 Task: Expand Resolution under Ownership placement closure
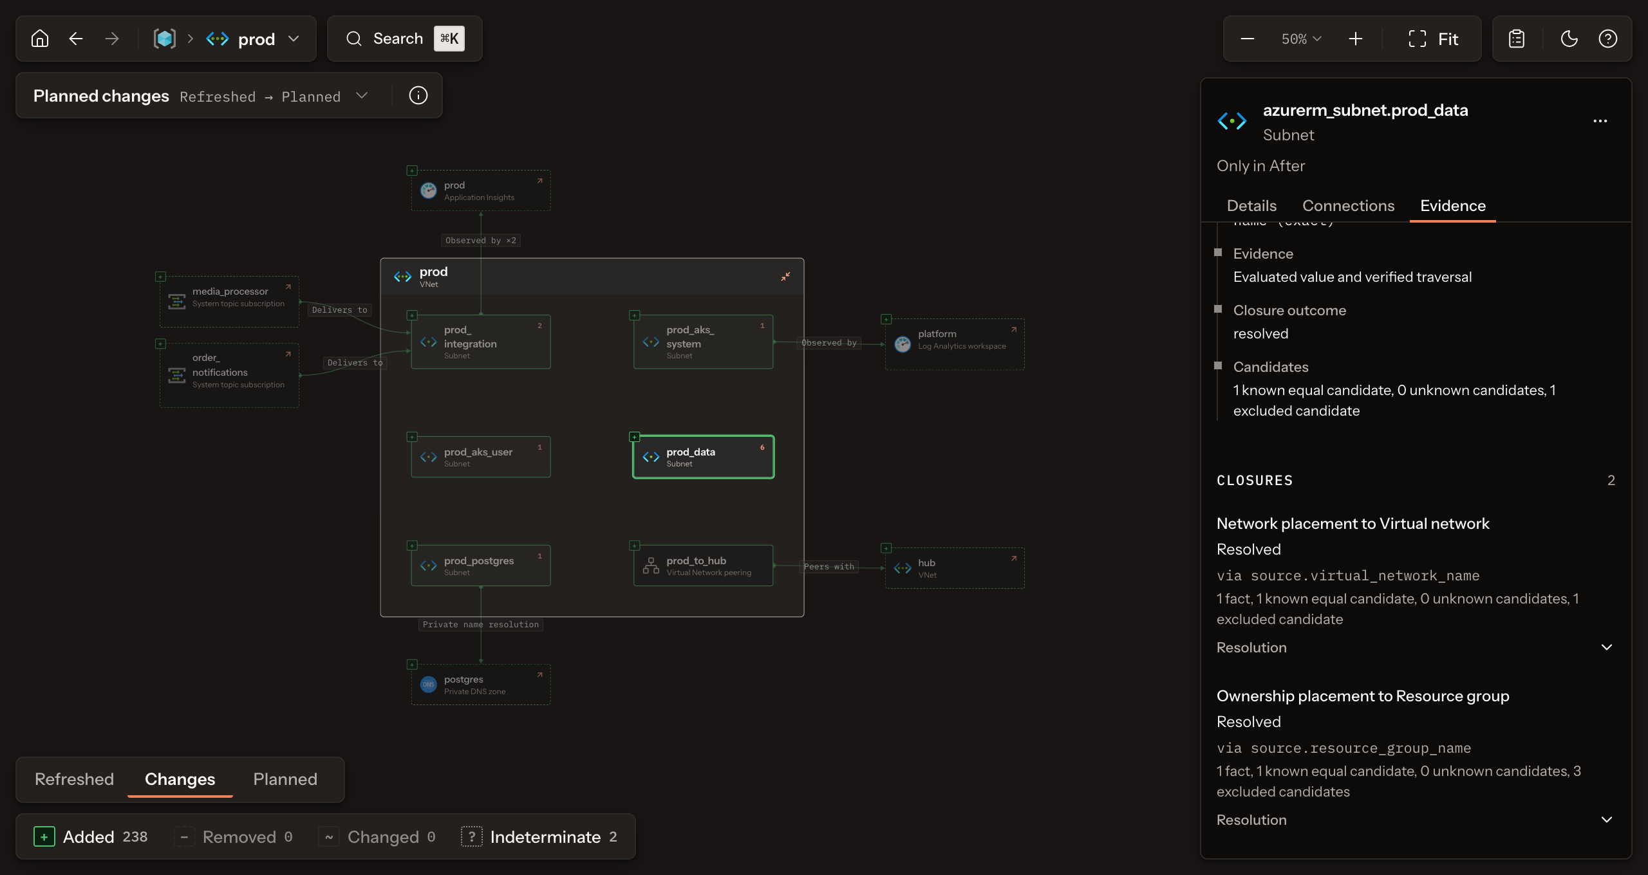tap(1416, 820)
